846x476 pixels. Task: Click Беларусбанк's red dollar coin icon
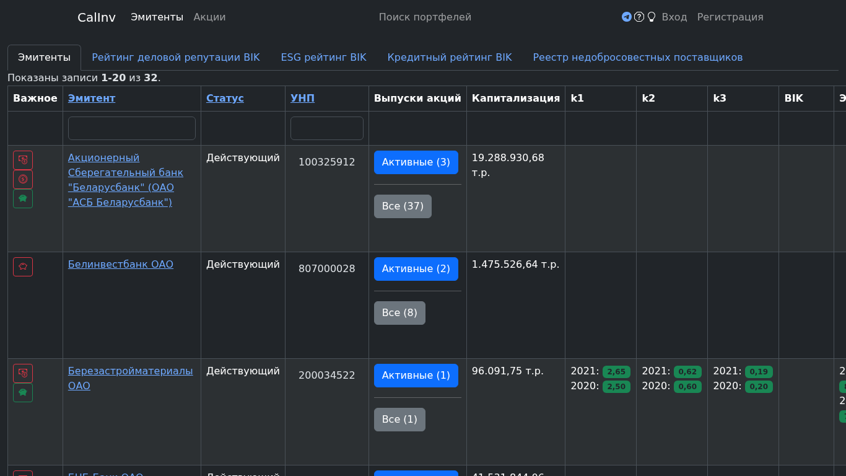(x=23, y=179)
